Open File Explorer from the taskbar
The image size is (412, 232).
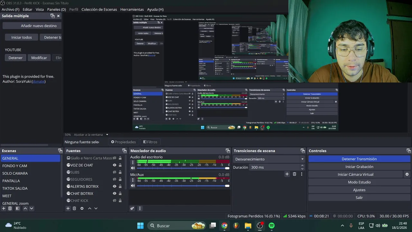tap(248, 226)
